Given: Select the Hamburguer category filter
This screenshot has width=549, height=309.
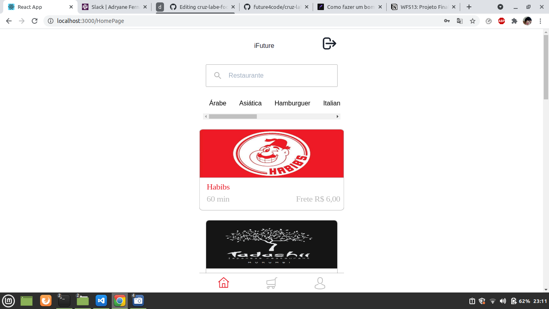Looking at the screenshot, I should [x=292, y=103].
